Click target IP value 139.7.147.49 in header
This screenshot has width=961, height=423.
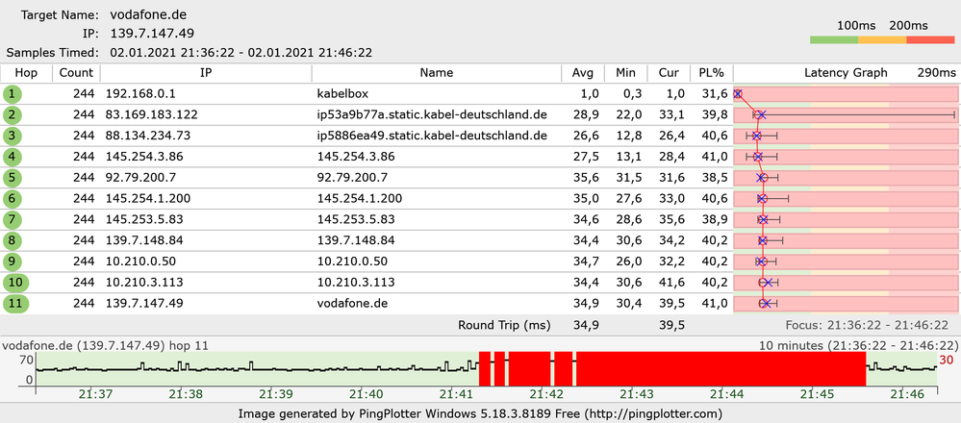tap(152, 33)
